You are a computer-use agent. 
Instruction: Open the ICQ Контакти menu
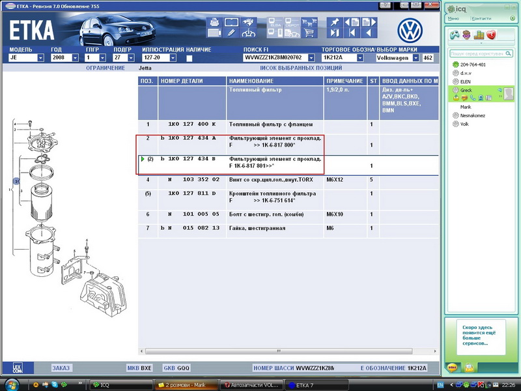pos(481,19)
